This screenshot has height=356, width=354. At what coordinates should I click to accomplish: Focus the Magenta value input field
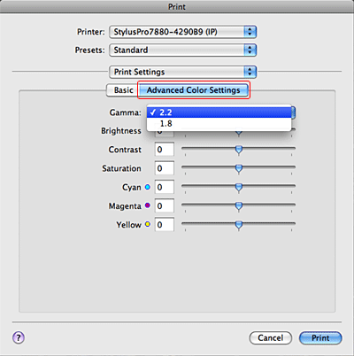coord(165,205)
